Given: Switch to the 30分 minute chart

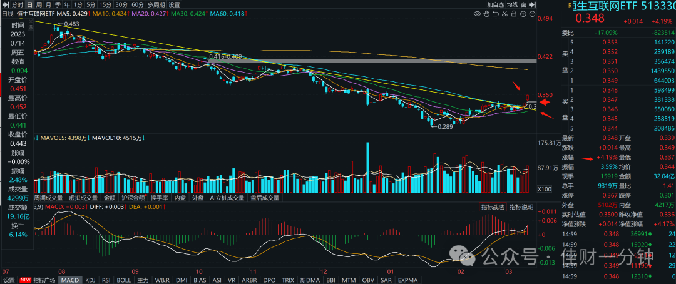Looking at the screenshot, I should click(121, 5).
